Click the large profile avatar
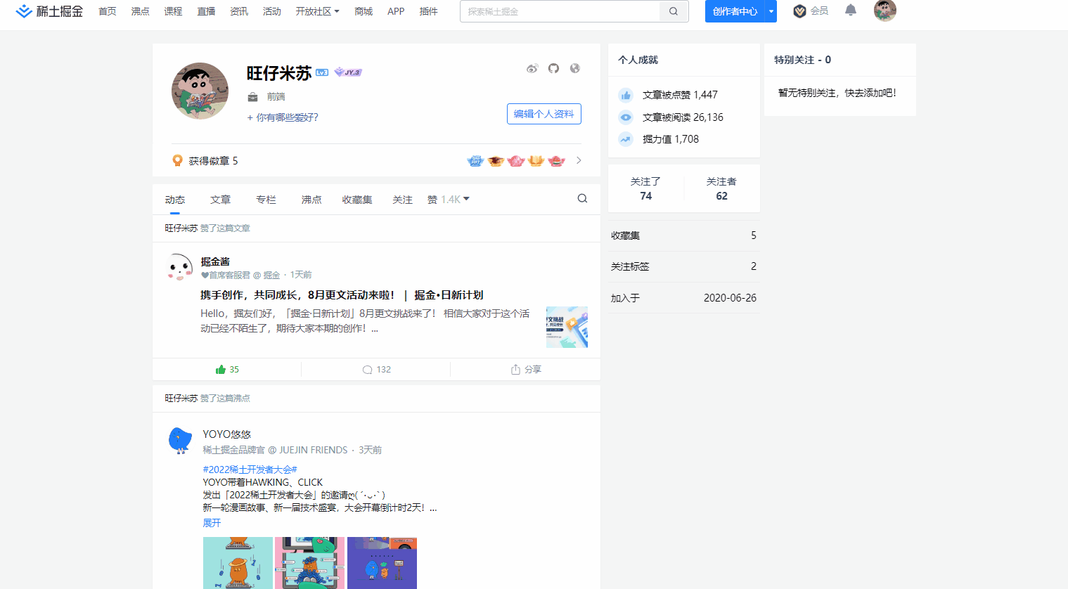The height and width of the screenshot is (589, 1068). pyautogui.click(x=200, y=91)
